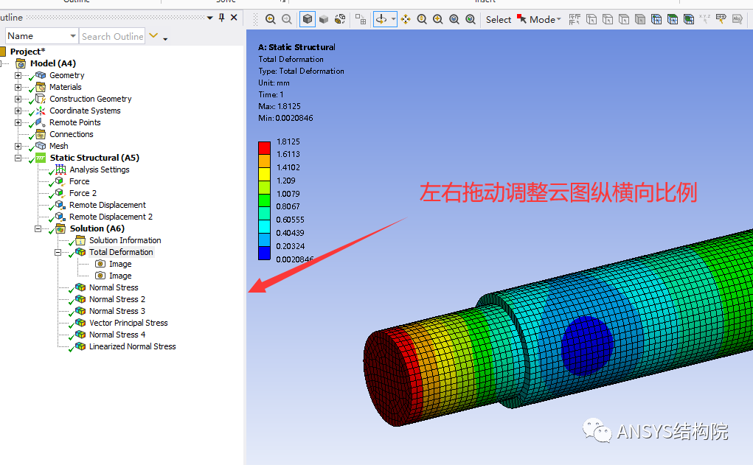
Task: Expand the Materials tree node
Action: pyautogui.click(x=18, y=88)
